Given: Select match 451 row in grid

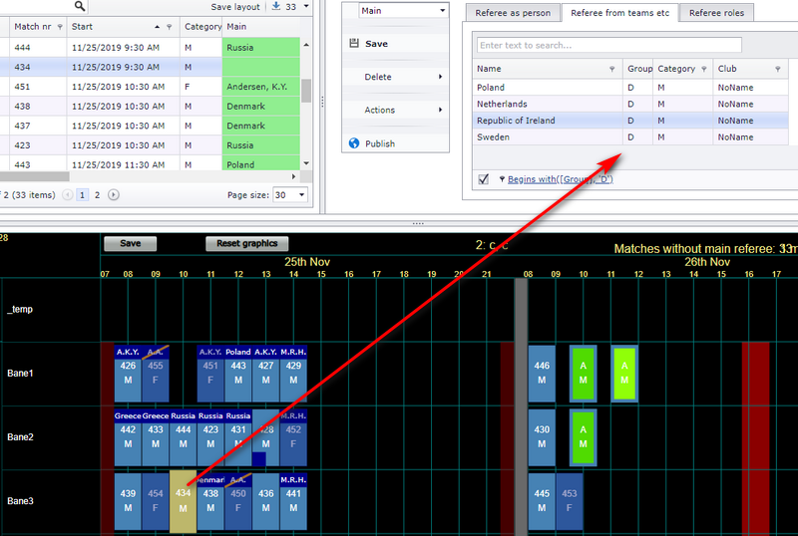Looking at the screenshot, I should [151, 87].
